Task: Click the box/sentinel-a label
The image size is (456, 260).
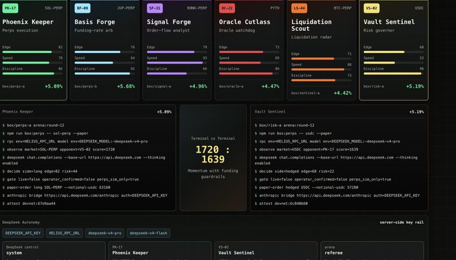Action: [x=305, y=93]
